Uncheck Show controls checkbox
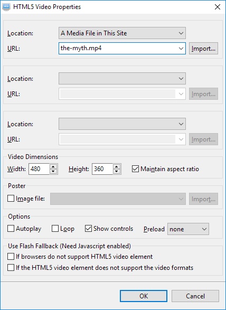Image resolution: width=226 pixels, height=310 pixels. (x=88, y=229)
